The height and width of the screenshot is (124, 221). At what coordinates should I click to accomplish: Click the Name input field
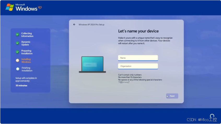(138, 58)
